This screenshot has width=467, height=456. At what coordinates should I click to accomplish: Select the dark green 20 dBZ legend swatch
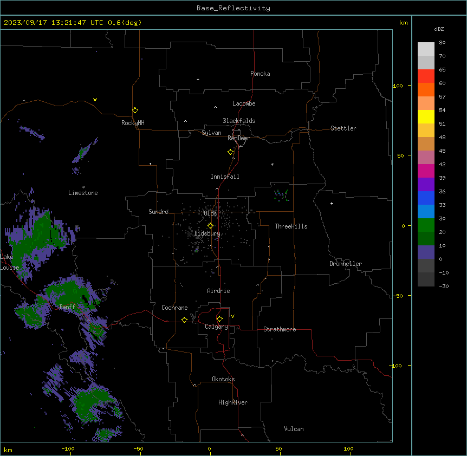(x=426, y=239)
